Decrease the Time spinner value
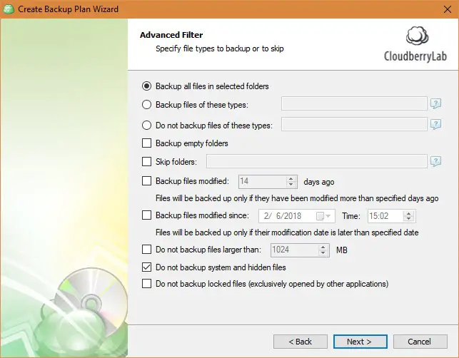Screen dimensions: 459x358 tap(408, 219)
